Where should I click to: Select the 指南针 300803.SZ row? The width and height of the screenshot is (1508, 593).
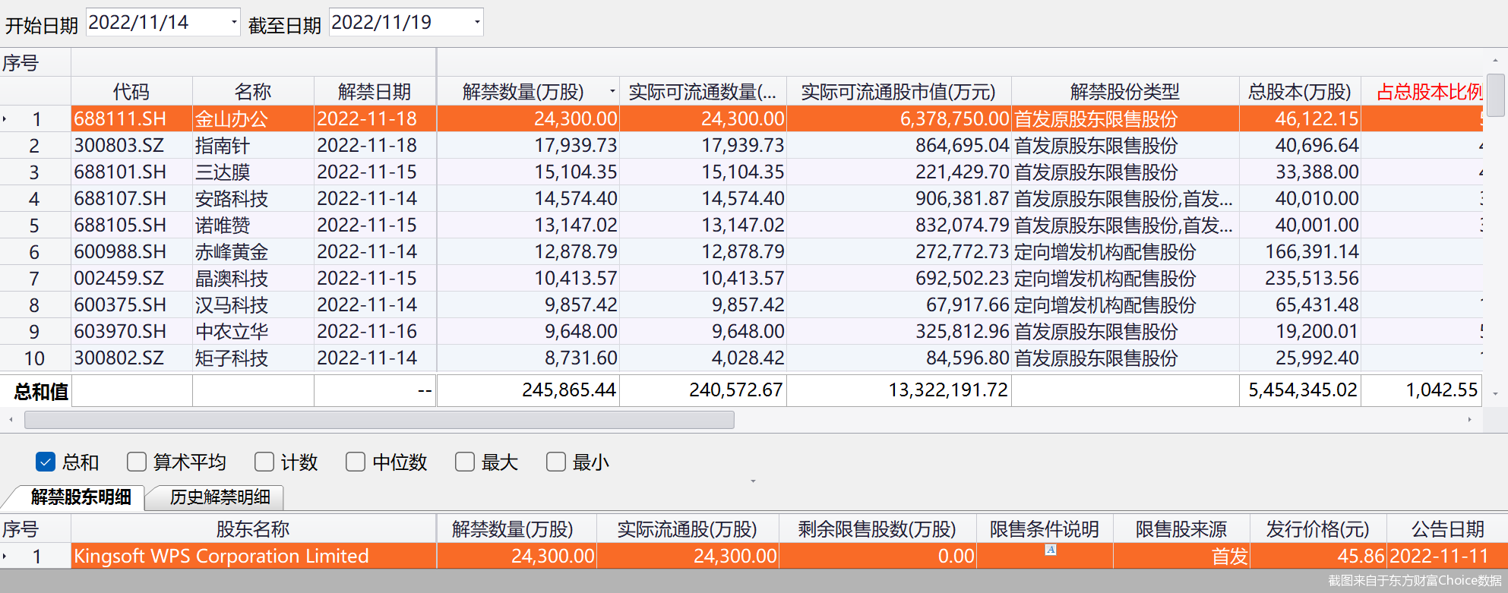click(222, 146)
